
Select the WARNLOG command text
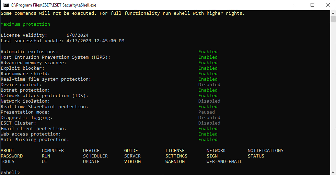click(175, 162)
